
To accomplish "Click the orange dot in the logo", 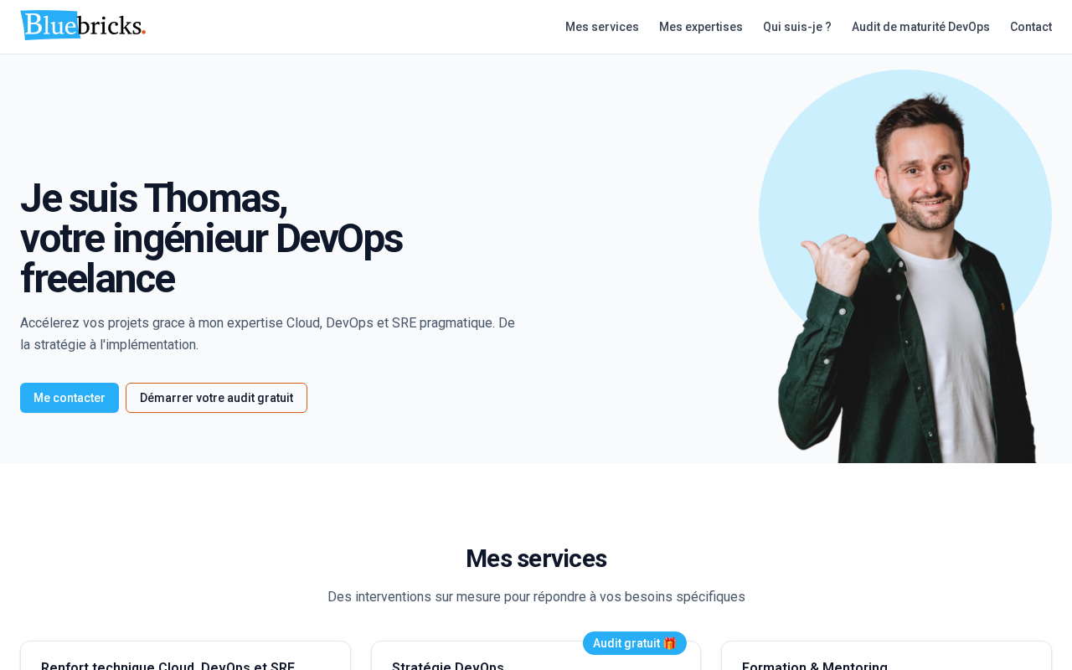I will pyautogui.click(x=144, y=33).
